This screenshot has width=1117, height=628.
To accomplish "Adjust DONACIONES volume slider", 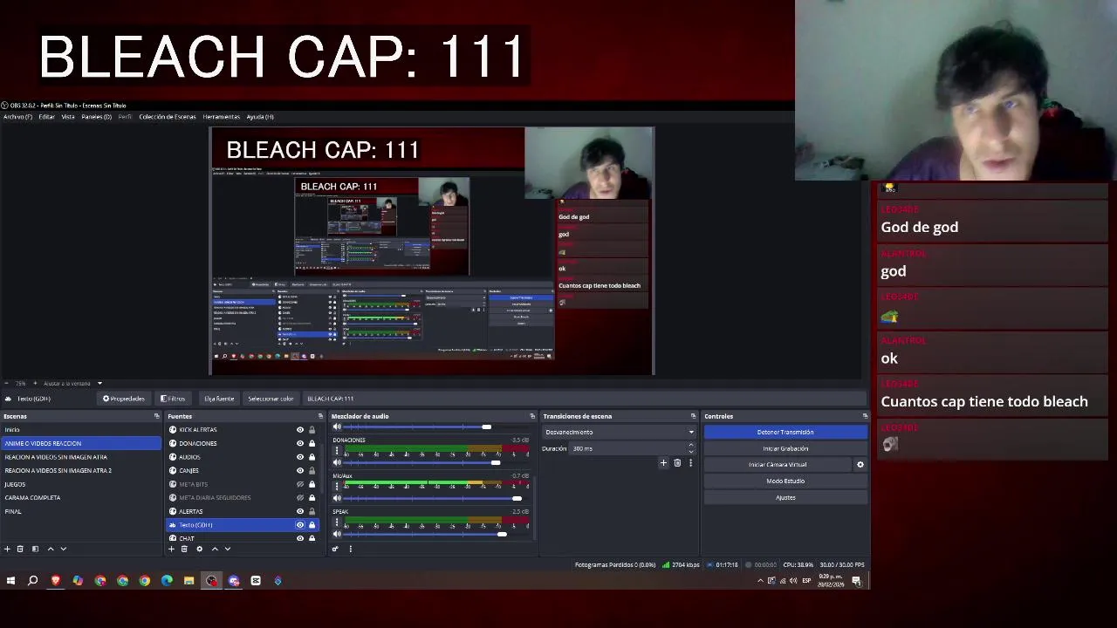I will 496,462.
